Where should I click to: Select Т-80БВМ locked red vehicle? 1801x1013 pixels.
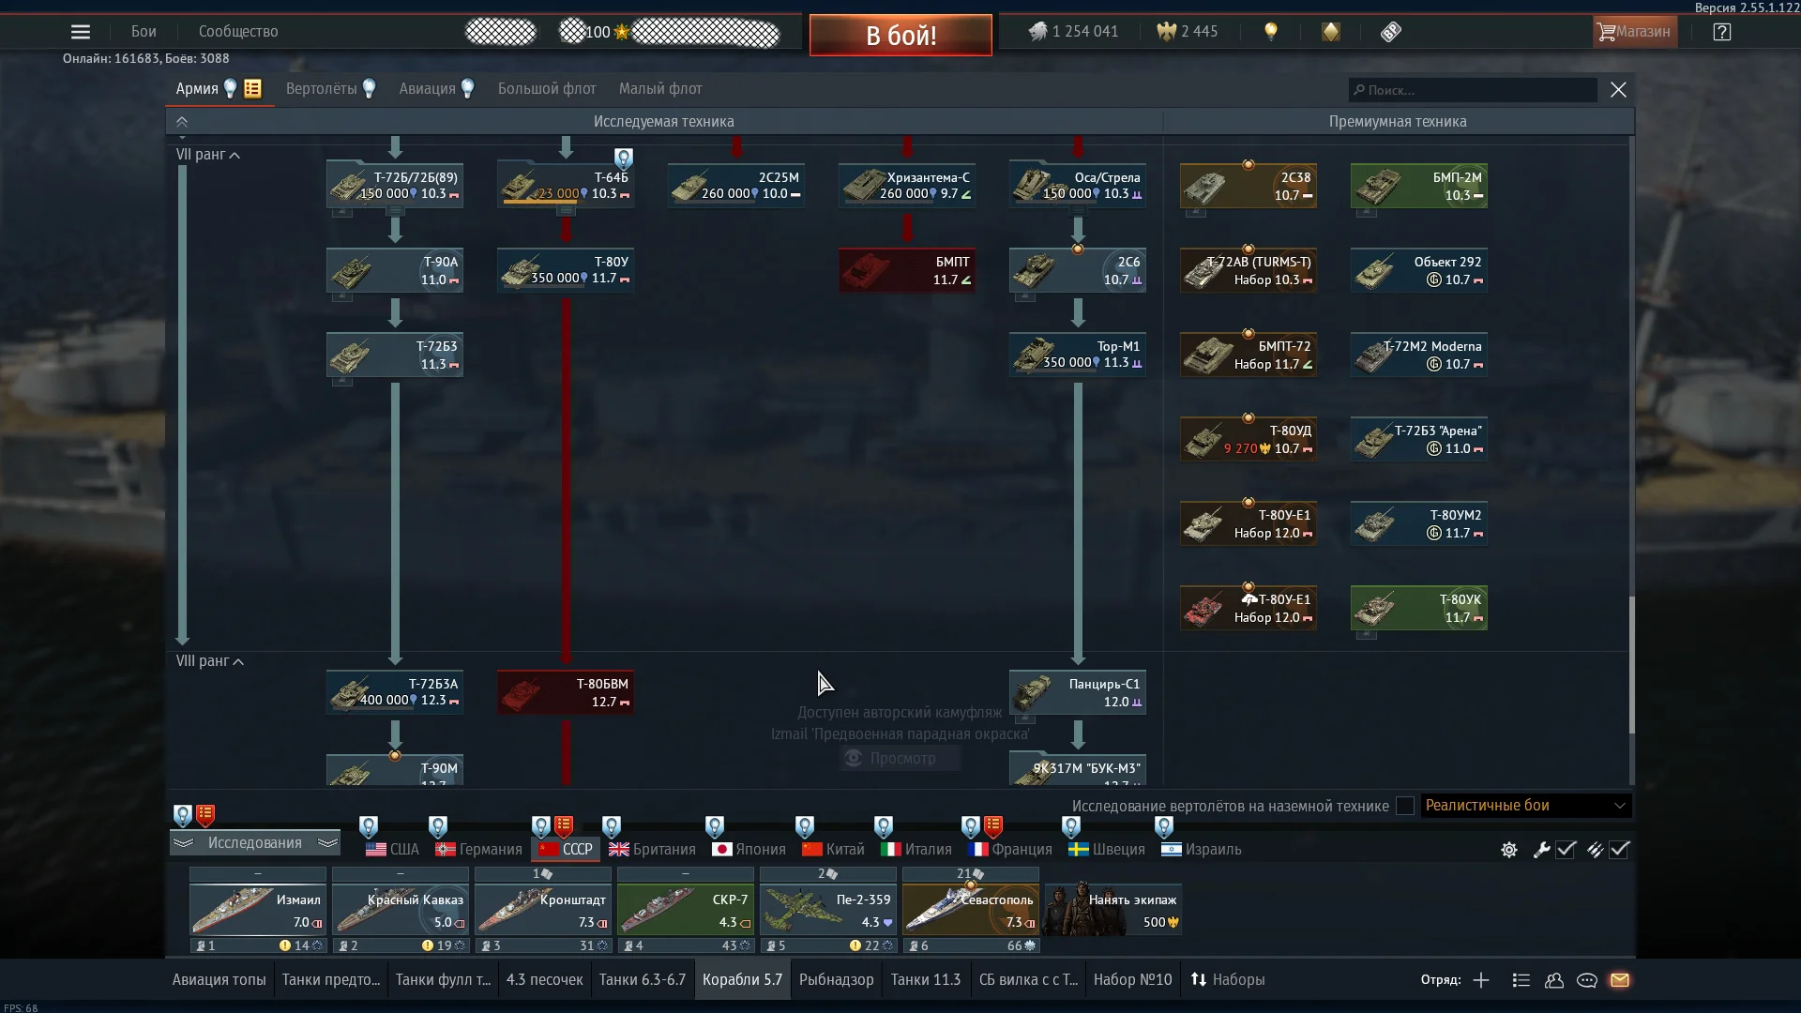tap(566, 692)
